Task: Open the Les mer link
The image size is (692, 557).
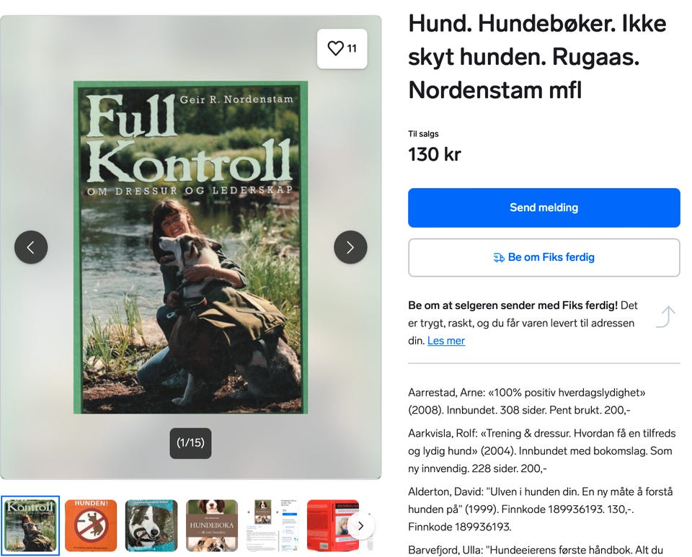Action: pos(445,341)
